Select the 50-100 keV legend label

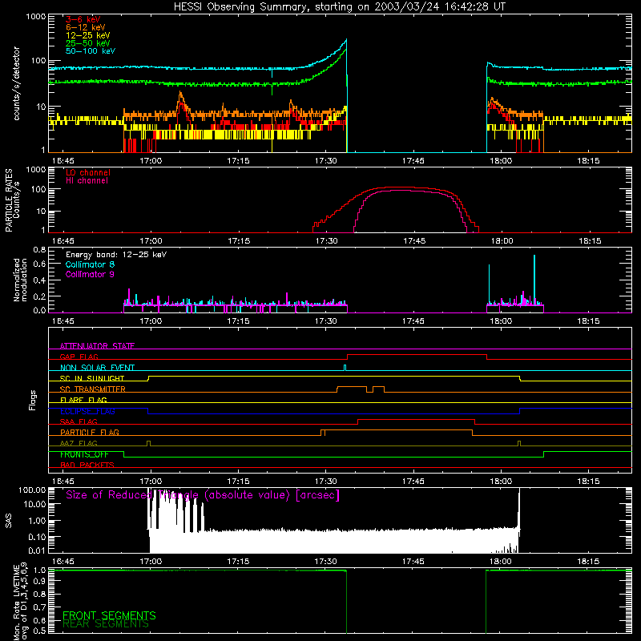(91, 51)
